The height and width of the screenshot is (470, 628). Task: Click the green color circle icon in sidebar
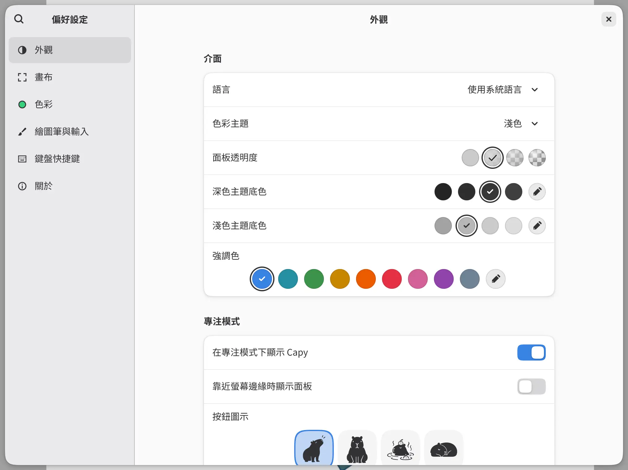(22, 105)
